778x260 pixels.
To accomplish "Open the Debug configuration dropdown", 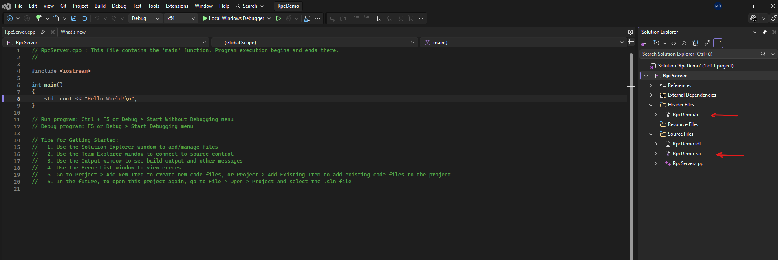I will [x=145, y=18].
